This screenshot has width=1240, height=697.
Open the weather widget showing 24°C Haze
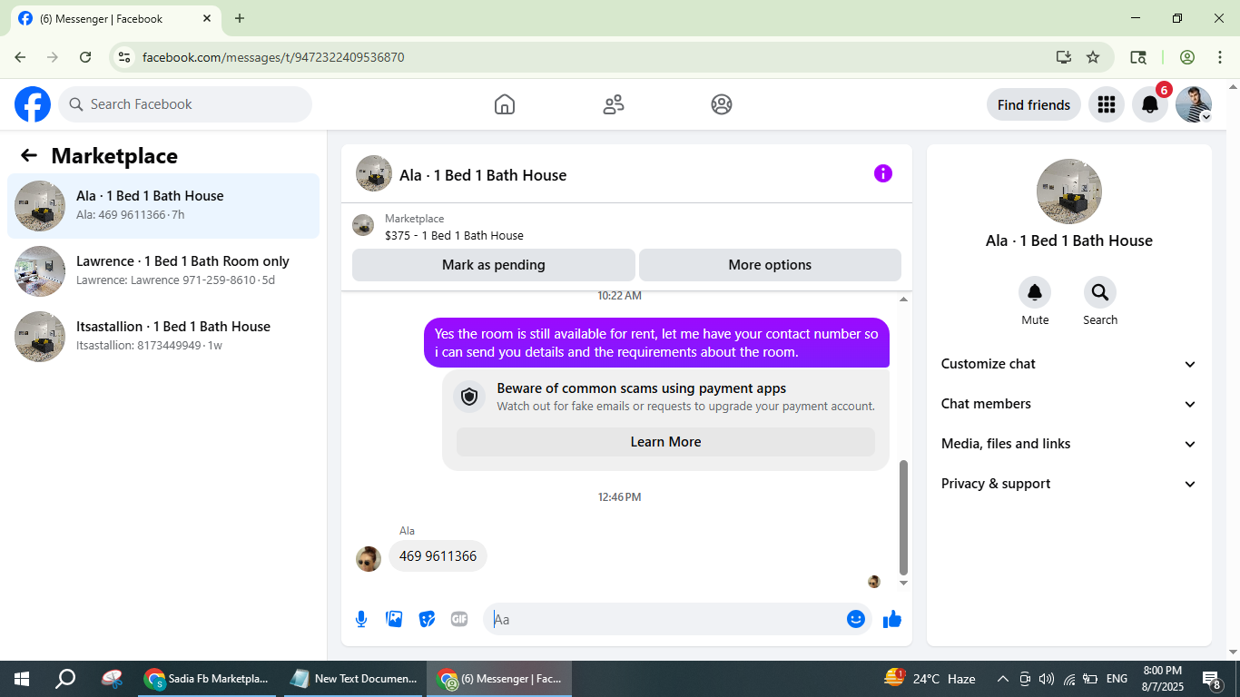coord(930,679)
